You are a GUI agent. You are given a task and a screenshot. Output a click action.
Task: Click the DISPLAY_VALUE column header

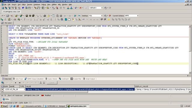click(163, 86)
